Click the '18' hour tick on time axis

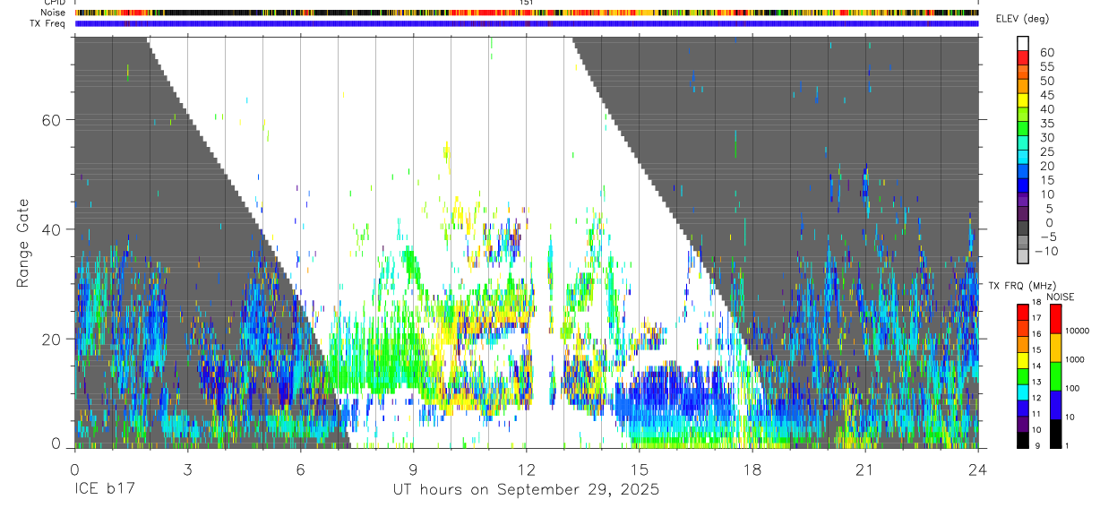pos(752,469)
